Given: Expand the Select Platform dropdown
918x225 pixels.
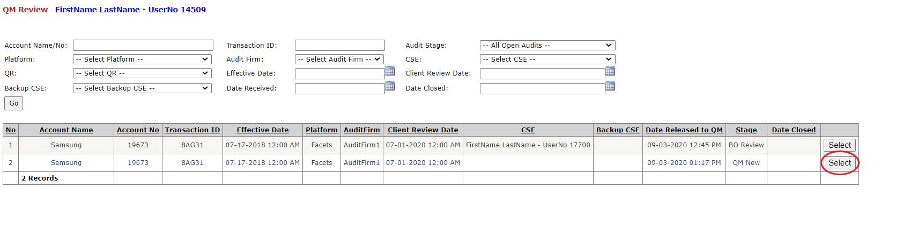Looking at the screenshot, I should (x=142, y=59).
